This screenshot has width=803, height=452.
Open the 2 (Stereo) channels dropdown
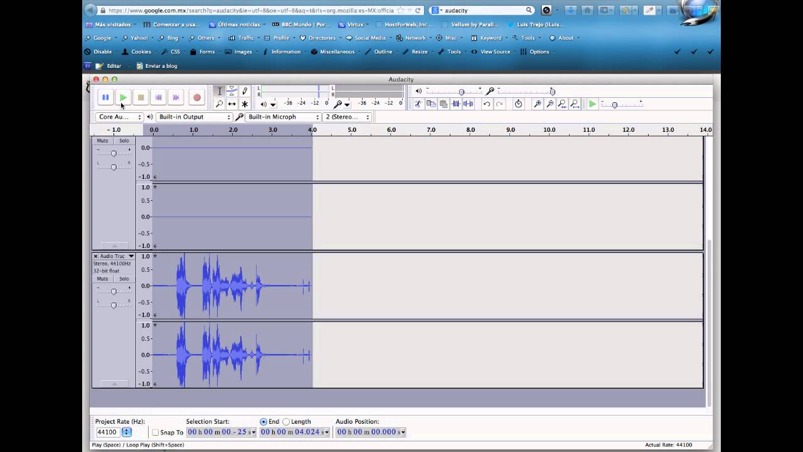tap(348, 117)
